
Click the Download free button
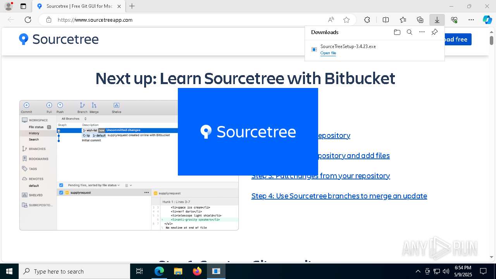(458, 39)
